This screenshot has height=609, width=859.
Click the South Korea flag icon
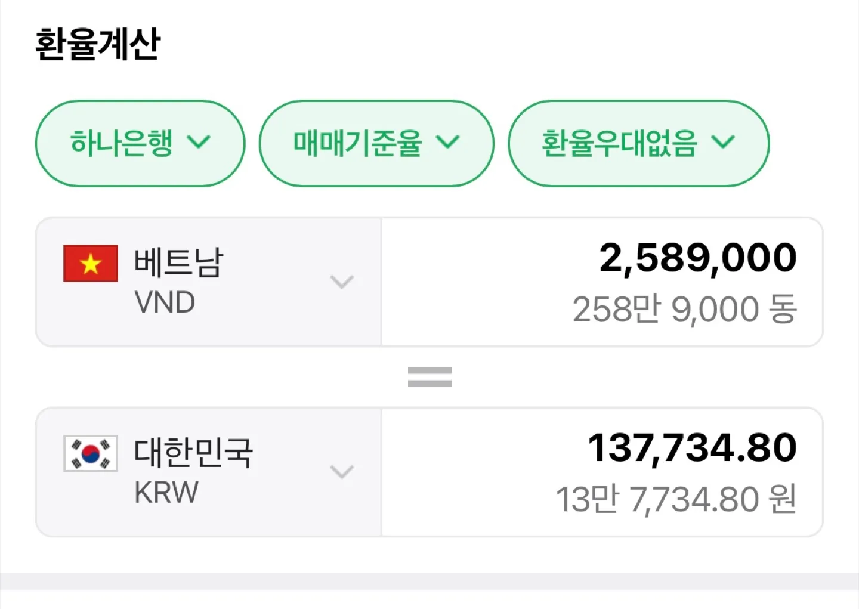click(91, 453)
